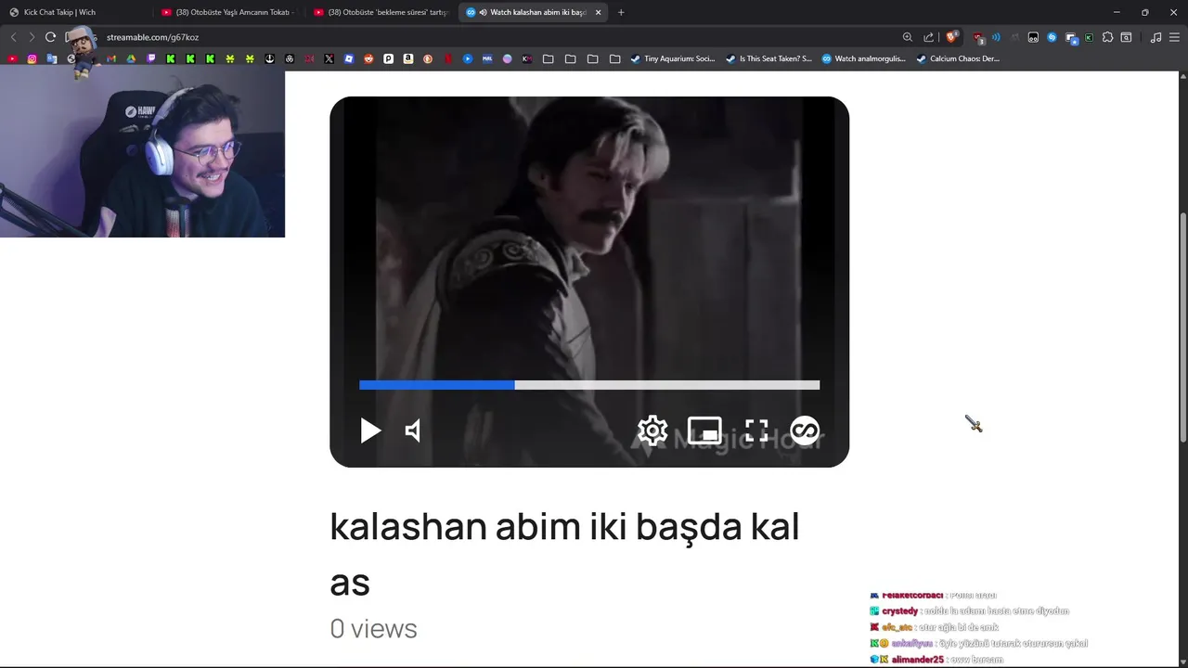Image resolution: width=1188 pixels, height=668 pixels.
Task: Open the Google Drive bookmark icon
Action: [131, 58]
